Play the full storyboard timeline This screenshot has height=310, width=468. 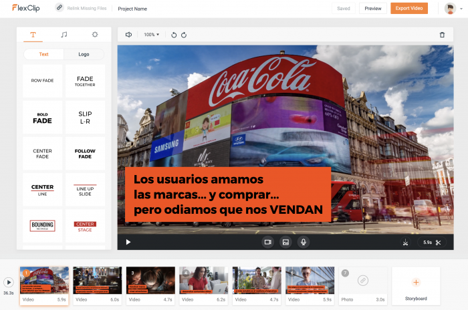(9, 282)
